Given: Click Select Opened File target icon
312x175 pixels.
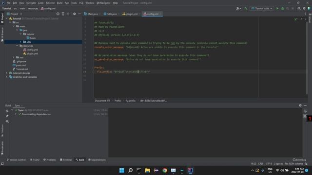Looking at the screenshot, I should 58,14.
